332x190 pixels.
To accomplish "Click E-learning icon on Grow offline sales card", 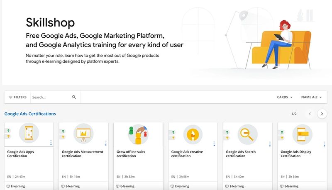I will pyautogui.click(x=117, y=186).
